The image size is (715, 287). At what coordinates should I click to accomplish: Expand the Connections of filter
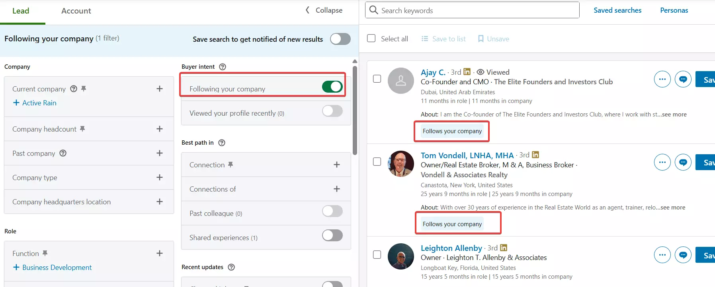337,189
